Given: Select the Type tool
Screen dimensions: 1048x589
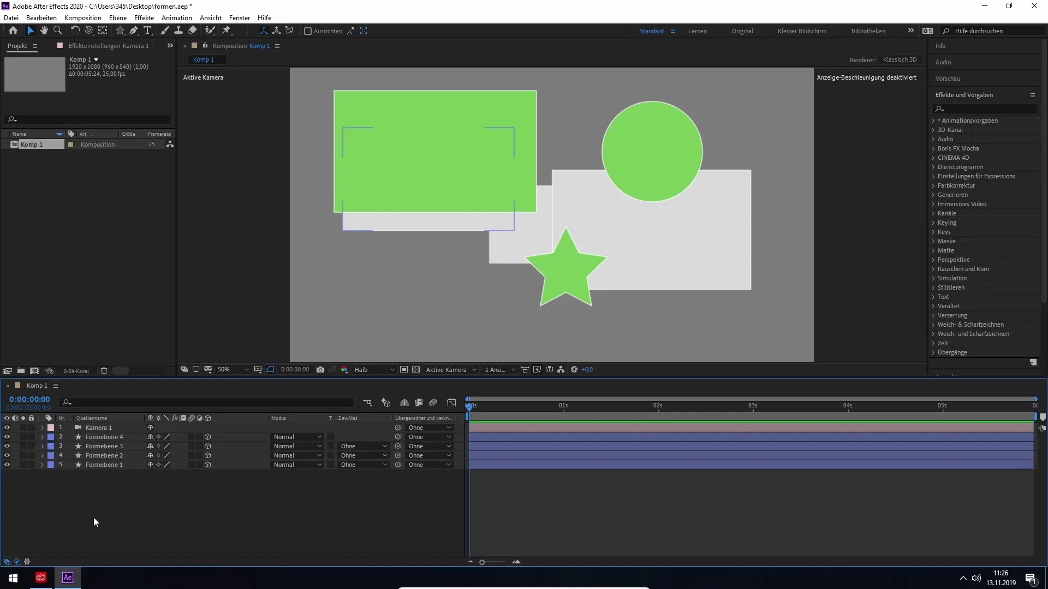Looking at the screenshot, I should tap(147, 31).
